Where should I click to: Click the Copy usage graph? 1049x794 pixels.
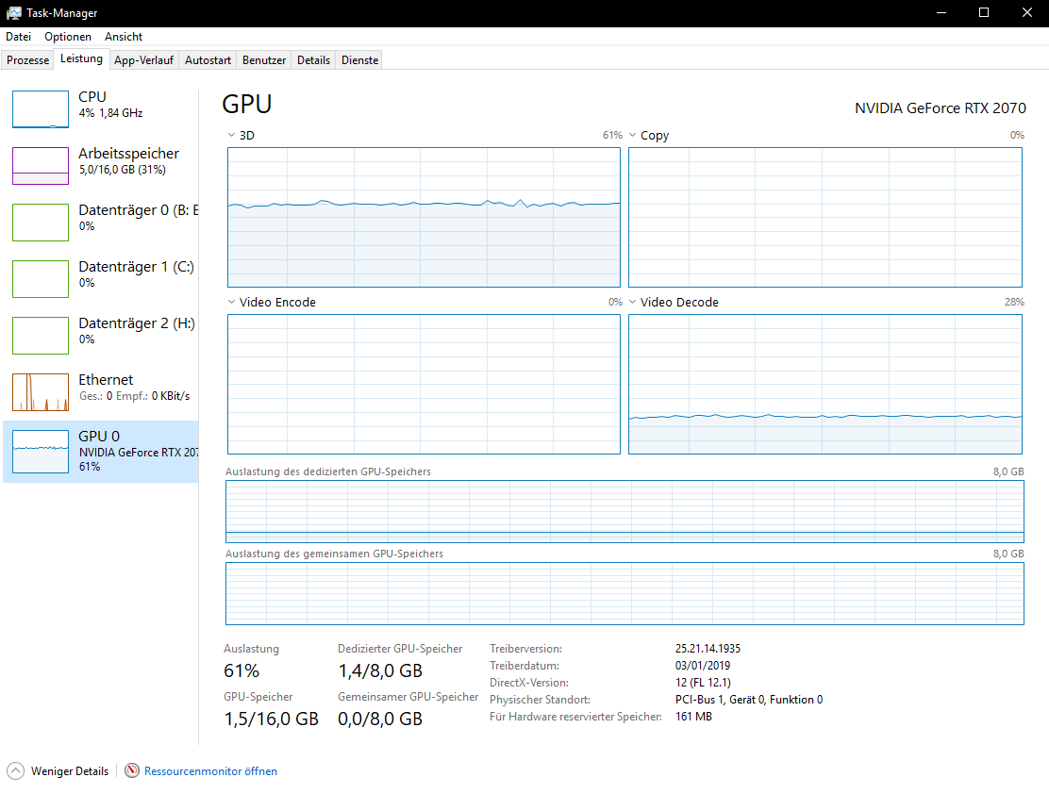(x=824, y=218)
